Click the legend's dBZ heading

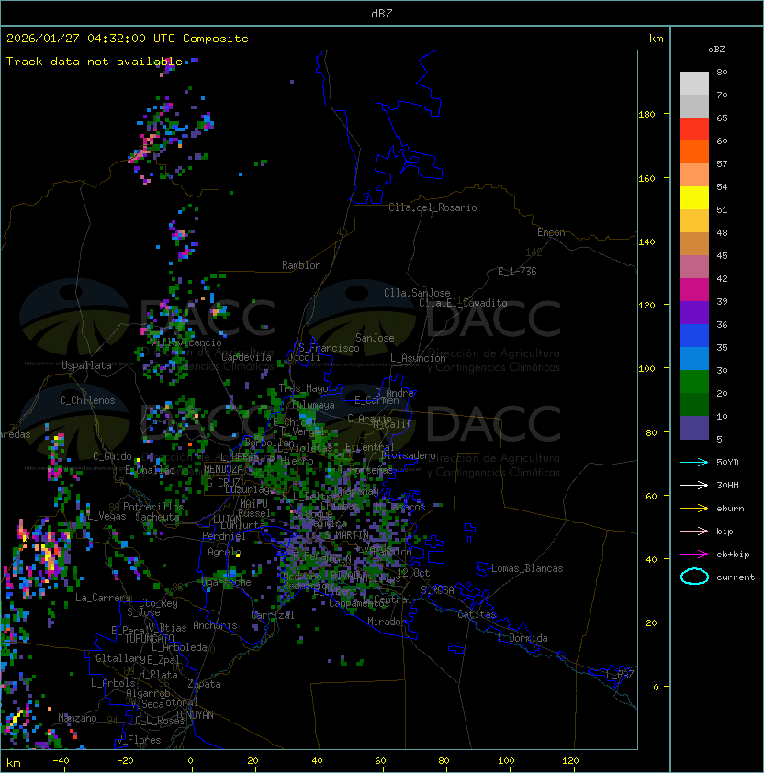point(716,50)
